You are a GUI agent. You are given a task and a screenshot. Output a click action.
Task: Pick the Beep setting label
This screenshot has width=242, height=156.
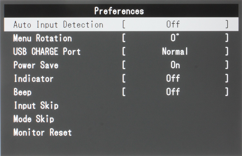(22, 92)
